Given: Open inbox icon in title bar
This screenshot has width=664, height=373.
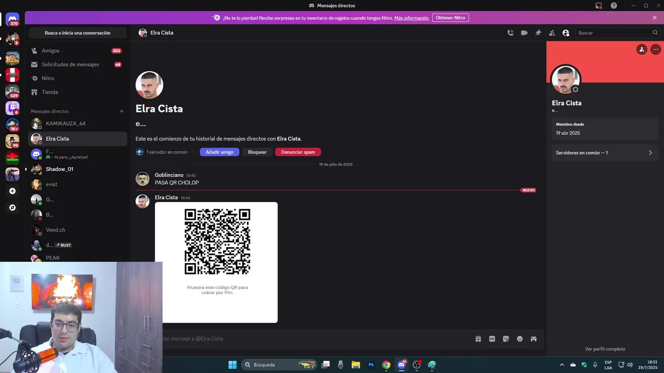Looking at the screenshot, I should [599, 6].
